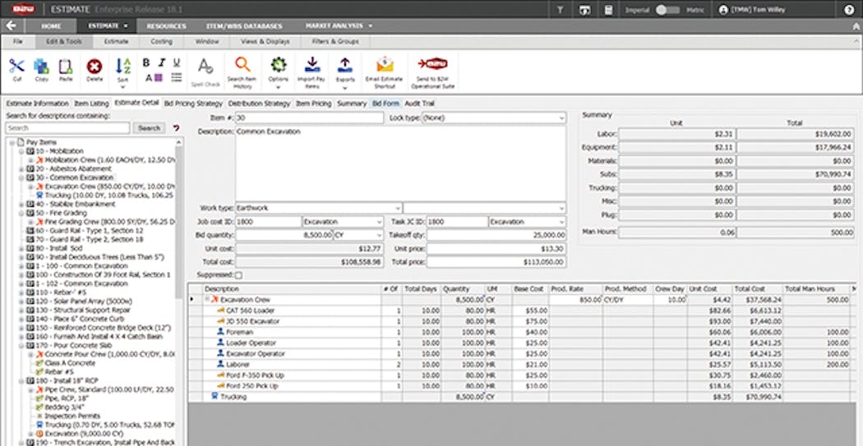Click the calculator icon in title bar
The width and height of the screenshot is (863, 446).
point(608,10)
